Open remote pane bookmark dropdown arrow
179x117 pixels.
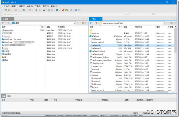point(169,23)
